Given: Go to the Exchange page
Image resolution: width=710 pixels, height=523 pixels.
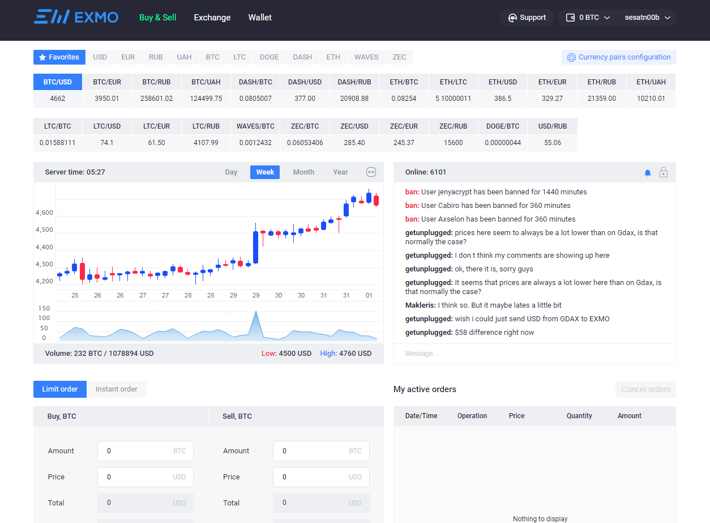Looking at the screenshot, I should 212,18.
